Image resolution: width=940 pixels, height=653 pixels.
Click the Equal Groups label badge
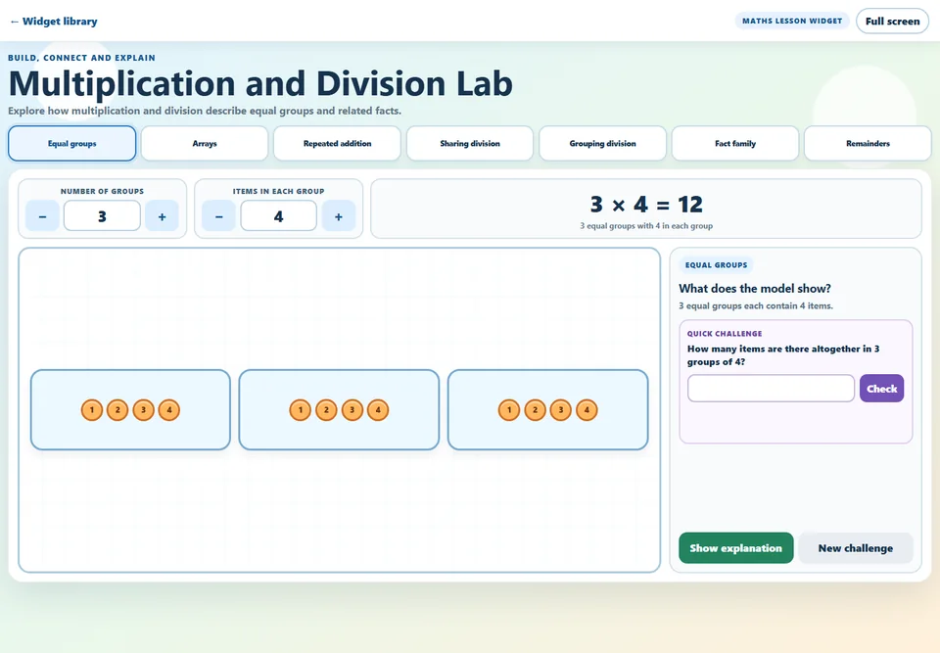point(717,264)
